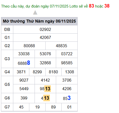Select the special prize number 02902
Screen dimensions: 119x113
click(x=45, y=29)
